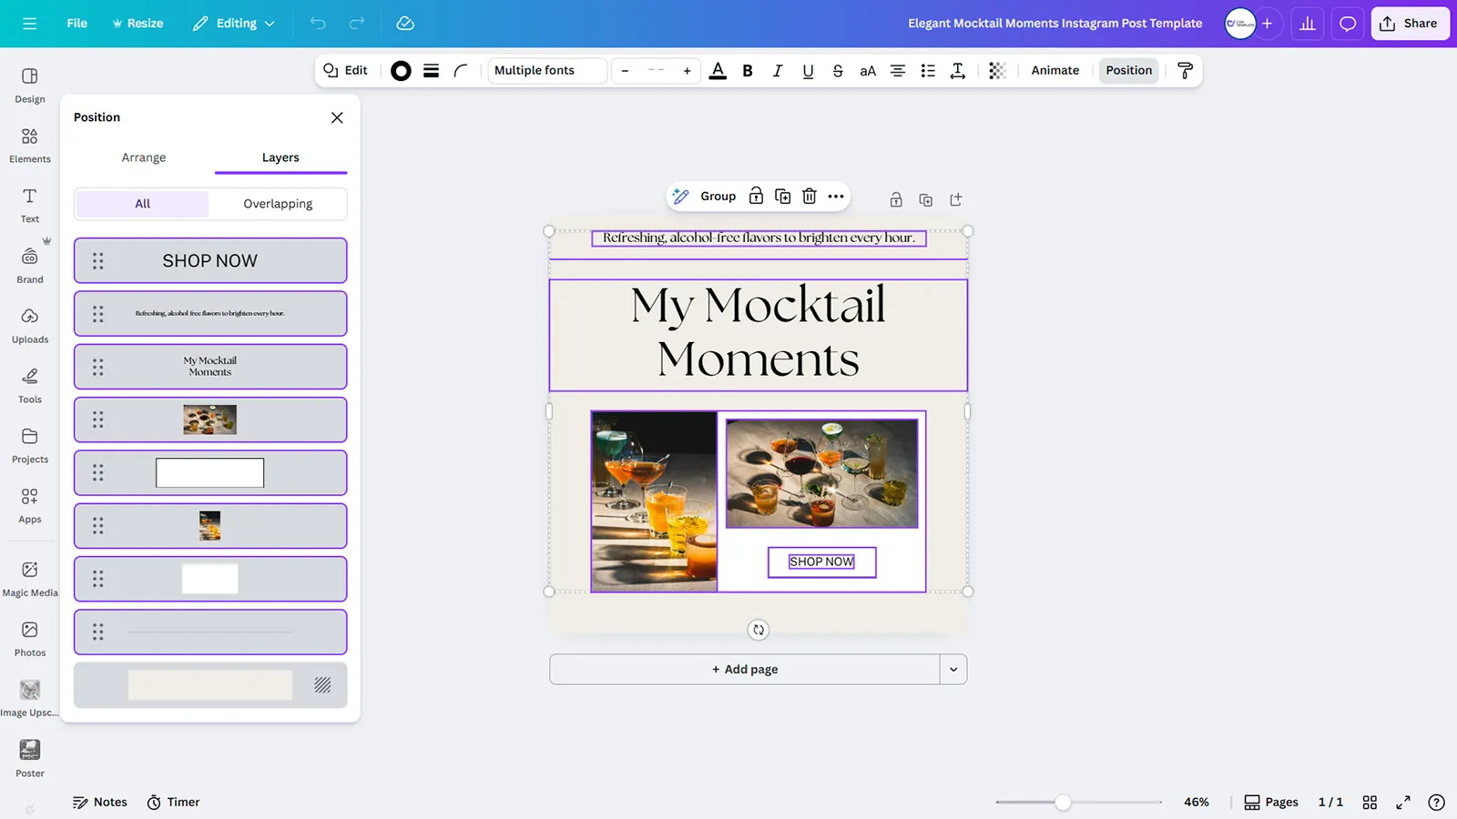Screen dimensions: 1457x819
Task: Toggle underline text formatting
Action: click(x=808, y=71)
